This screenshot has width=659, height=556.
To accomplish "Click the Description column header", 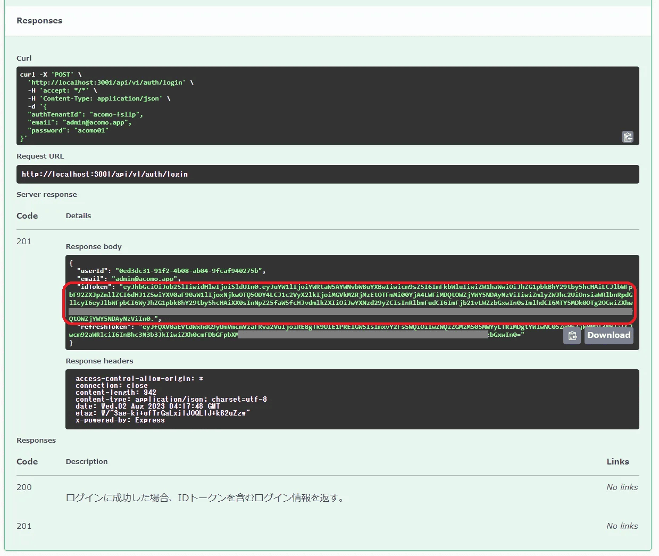I will [x=87, y=462].
